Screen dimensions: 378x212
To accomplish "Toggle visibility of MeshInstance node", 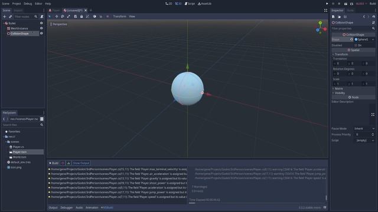I will click(x=41, y=28).
